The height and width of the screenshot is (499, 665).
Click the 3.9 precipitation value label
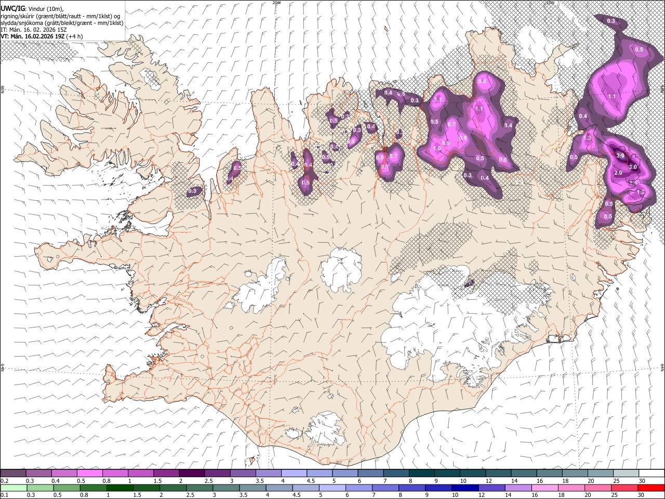[x=620, y=155]
